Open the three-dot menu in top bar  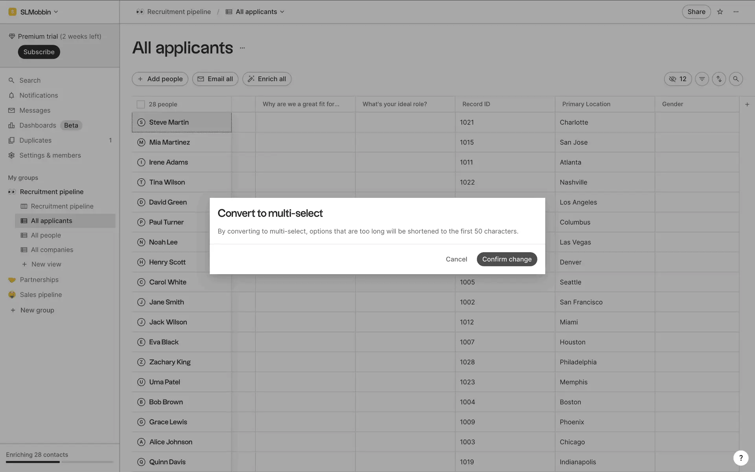736,12
